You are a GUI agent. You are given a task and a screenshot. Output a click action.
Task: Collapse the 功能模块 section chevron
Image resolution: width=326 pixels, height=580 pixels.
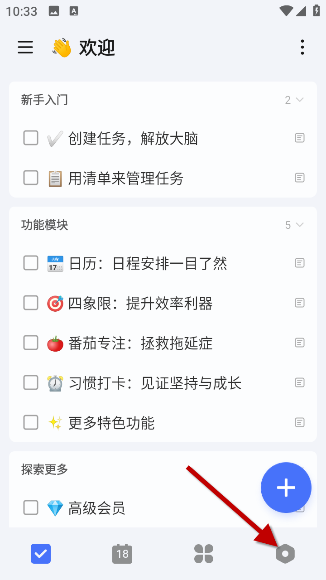click(299, 225)
